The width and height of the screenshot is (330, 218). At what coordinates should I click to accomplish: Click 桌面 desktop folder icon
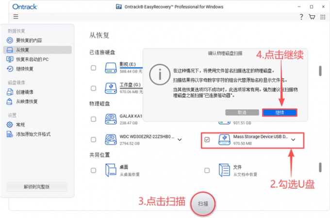[x=111, y=170]
